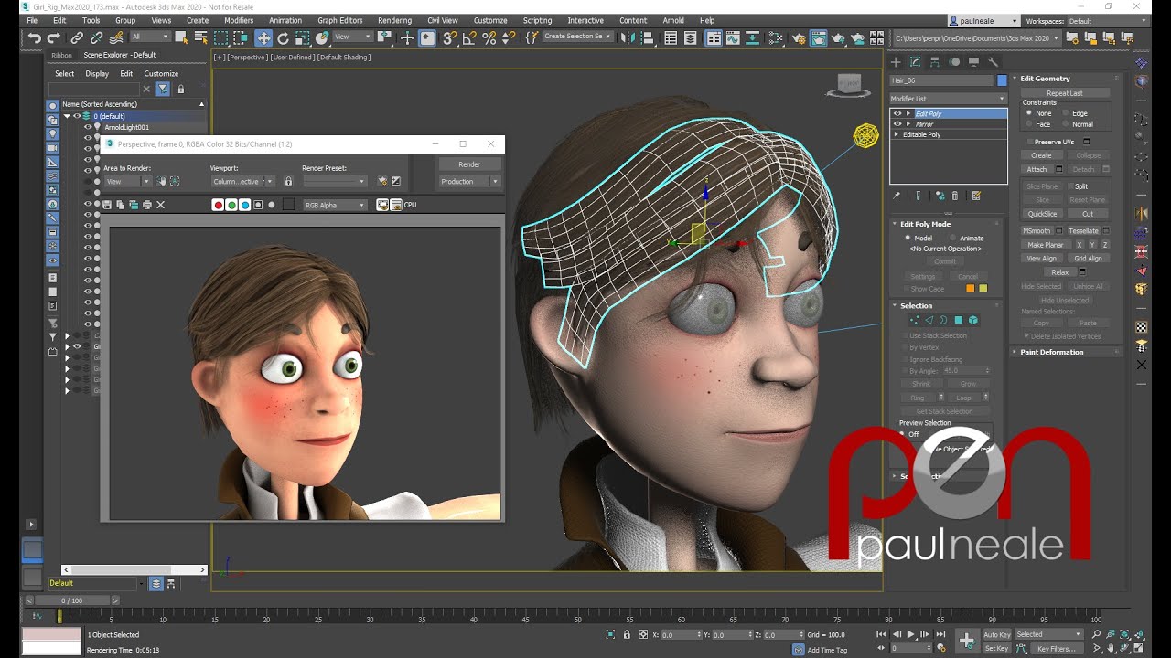Click the QuickSlice button
Image resolution: width=1171 pixels, height=658 pixels.
(1042, 214)
